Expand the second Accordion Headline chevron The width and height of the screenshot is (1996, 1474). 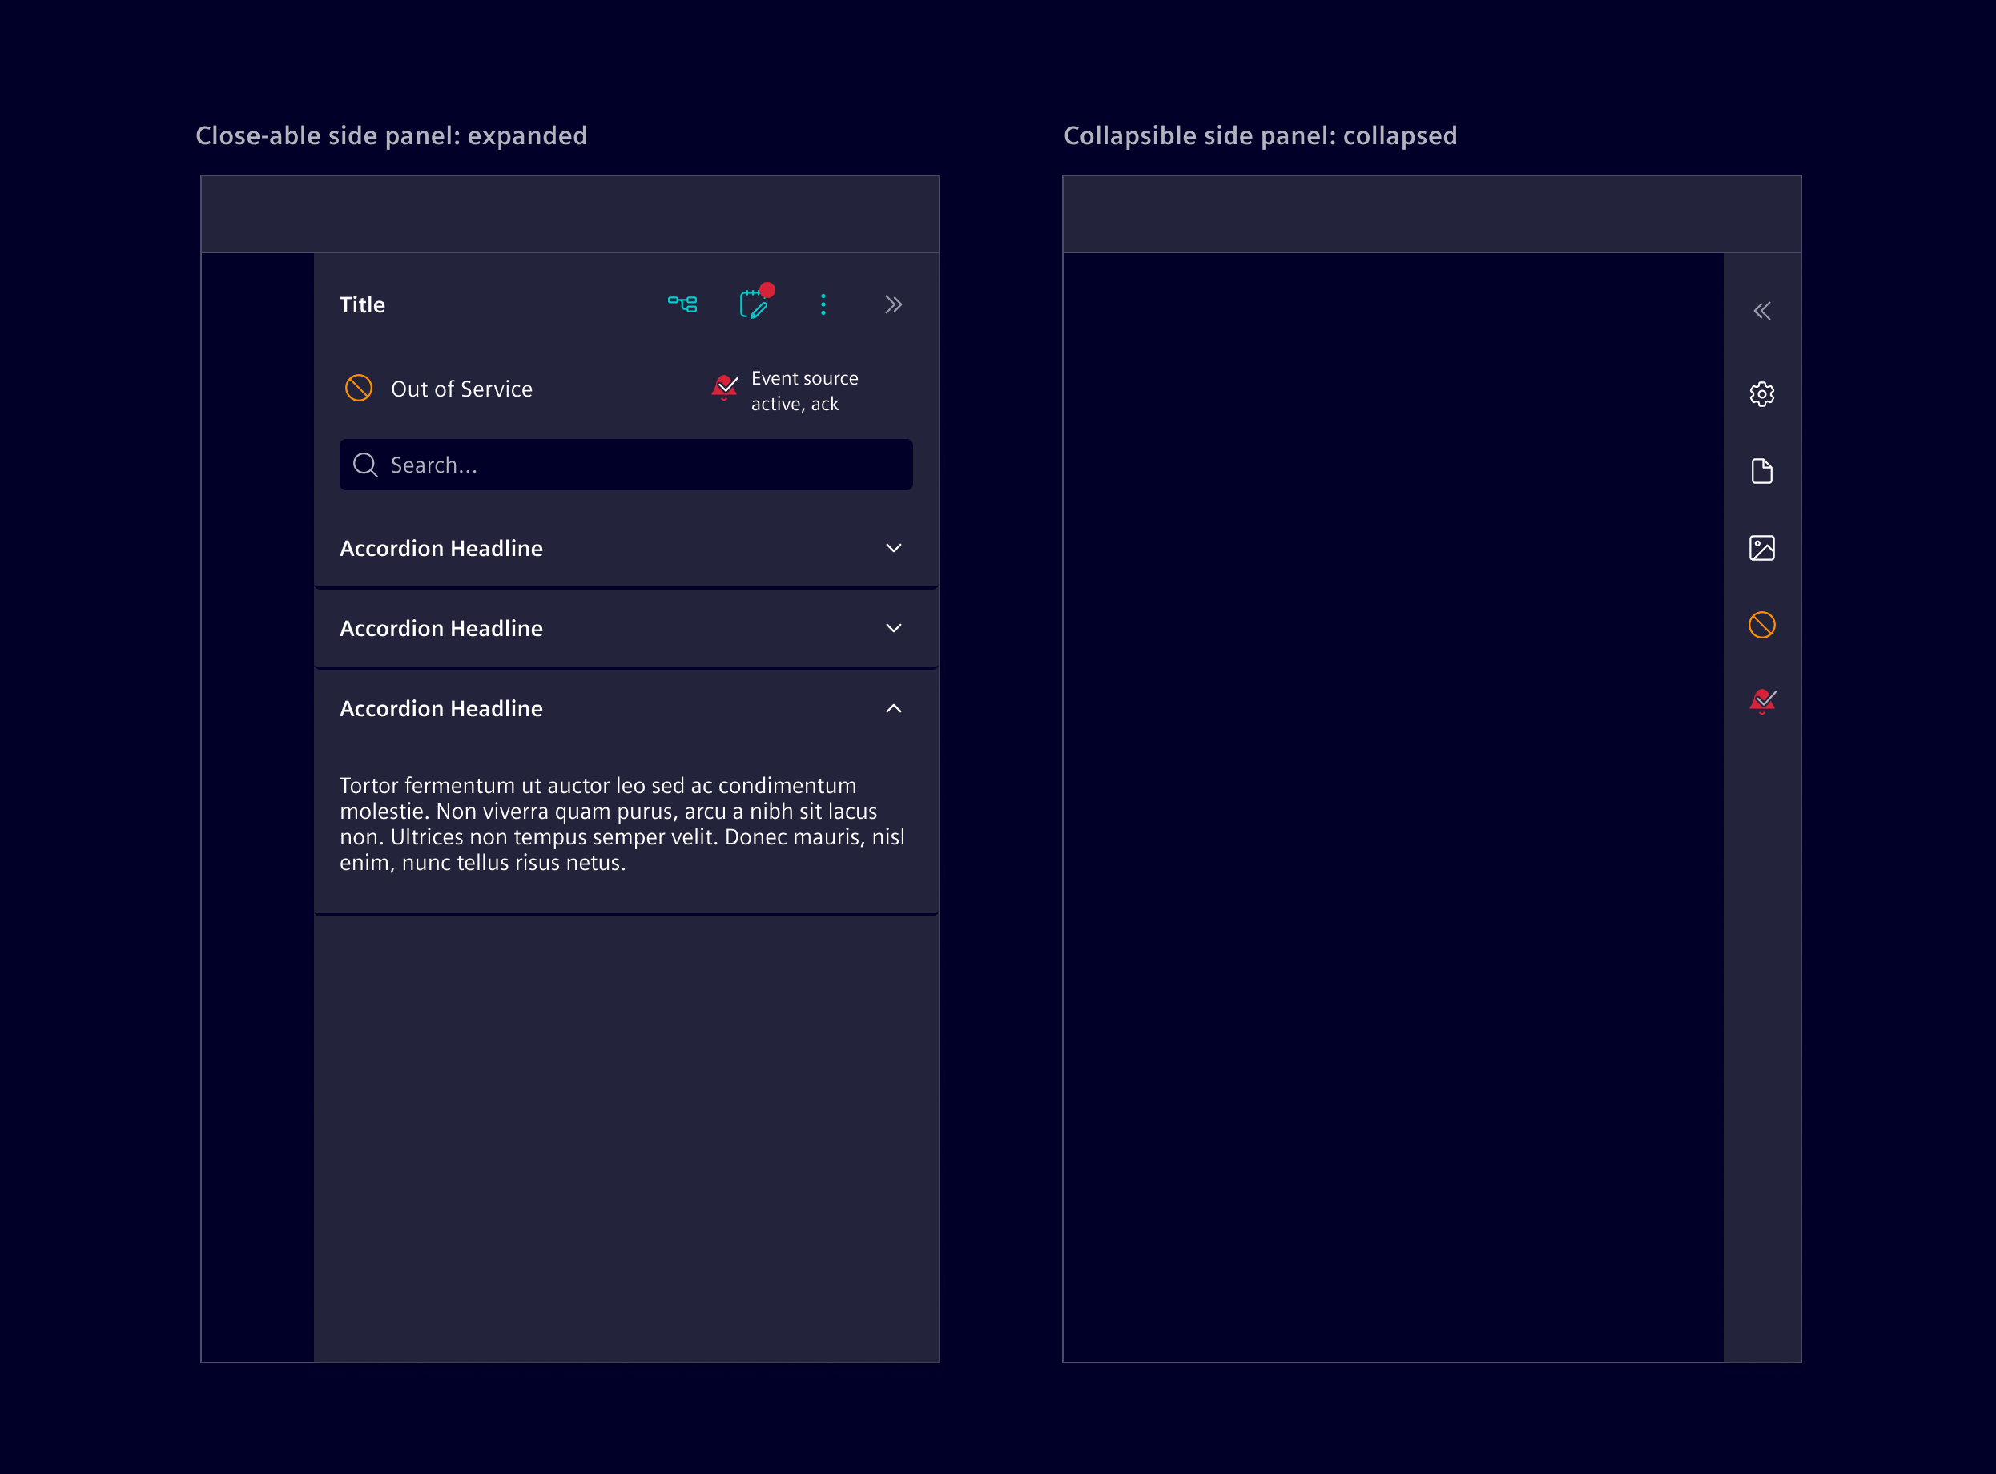pos(894,628)
